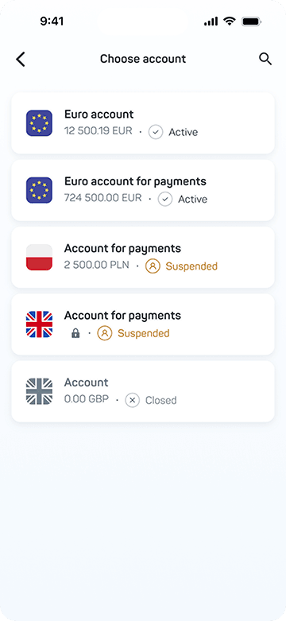The image size is (286, 621).
Task: Tap the padlock icon on GBP payments account
Action: (75, 333)
